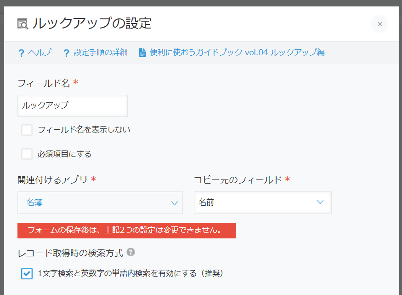Viewport: 402px width, 295px height.
Task: Uncheck the 1文字検索と英数字の単語内検索 checkbox
Action: tap(27, 273)
